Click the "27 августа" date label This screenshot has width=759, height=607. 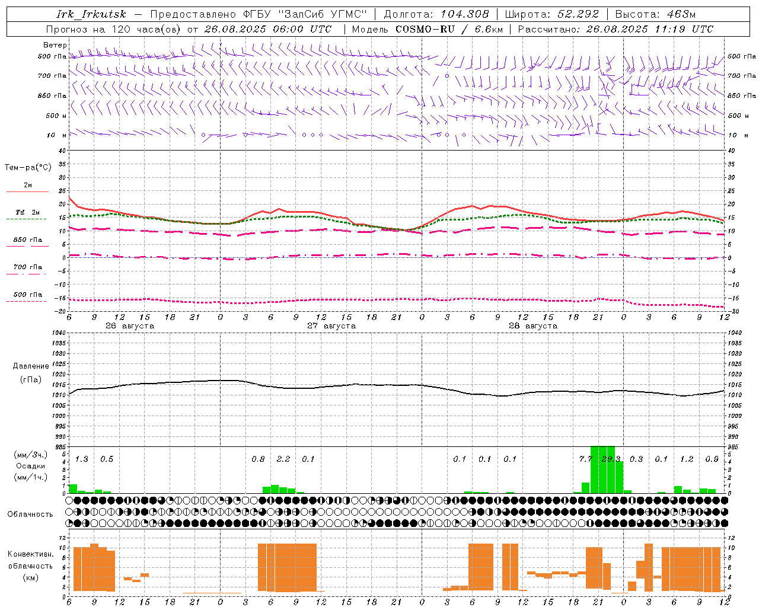click(331, 326)
